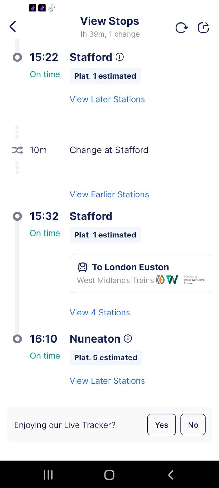219x488 pixels.
Task: Expand View Later Stations under Nuneaton
Action: click(x=107, y=381)
